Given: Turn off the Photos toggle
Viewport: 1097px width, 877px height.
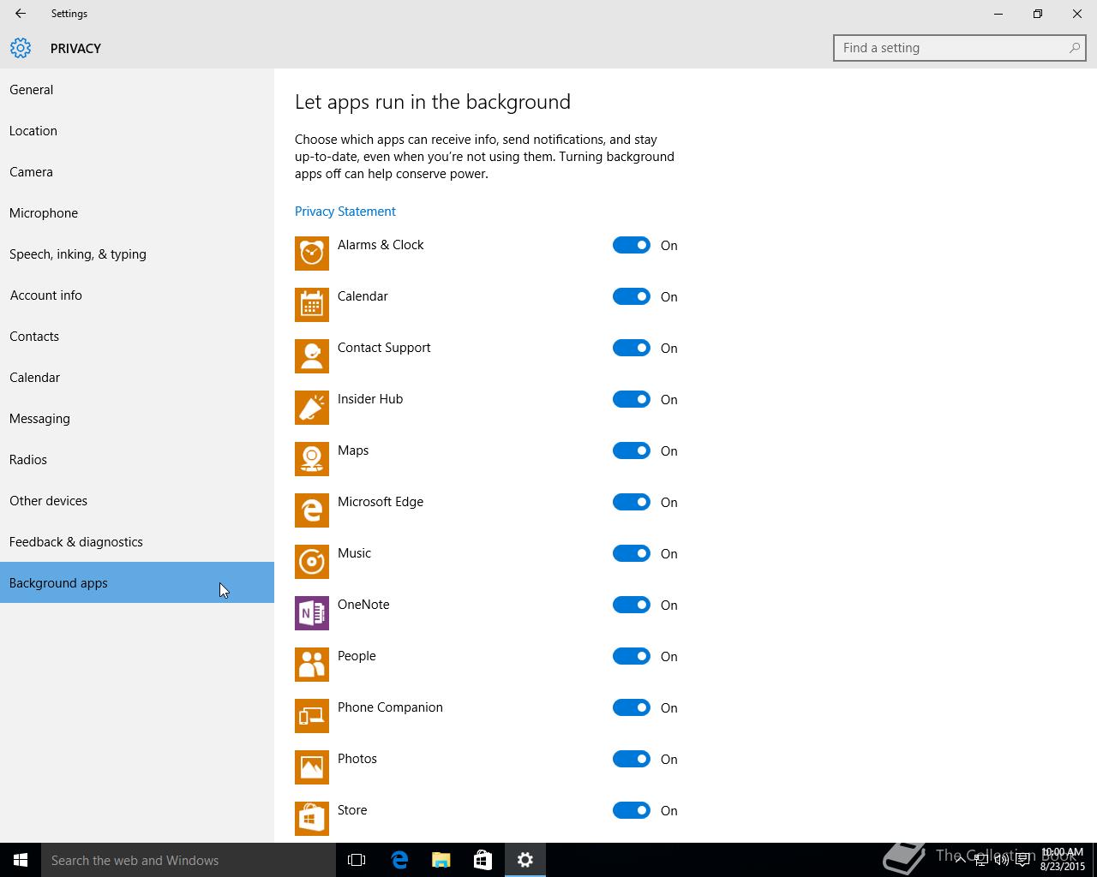Looking at the screenshot, I should 632,759.
